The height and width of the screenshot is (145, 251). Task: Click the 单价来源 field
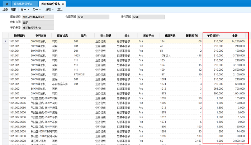pyautogui.click(x=37, y=27)
